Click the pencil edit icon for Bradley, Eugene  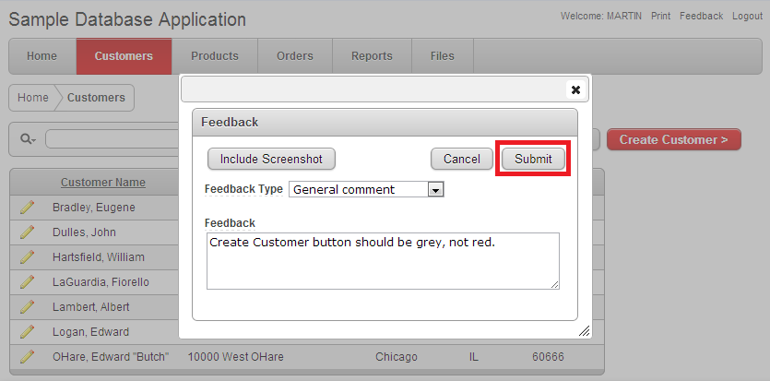pos(27,208)
